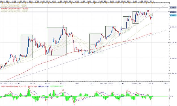Select the orange marker under 01:00
Viewport: 177px width, 106px height.
pos(2,3)
